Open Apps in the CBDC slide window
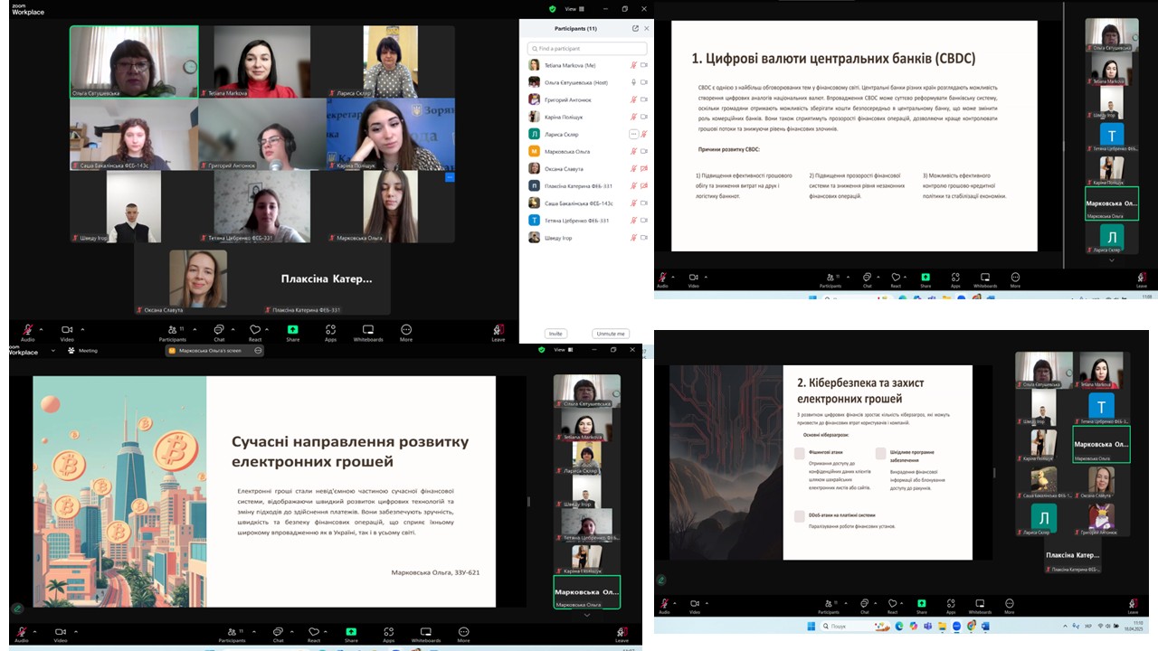 pos(955,279)
